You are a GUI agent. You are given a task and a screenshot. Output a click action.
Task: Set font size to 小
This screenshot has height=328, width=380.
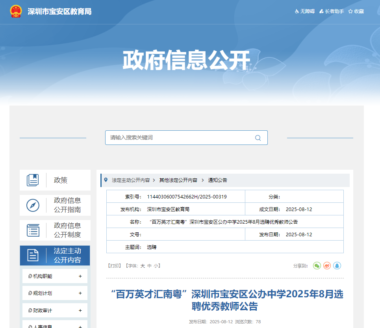click(156, 266)
